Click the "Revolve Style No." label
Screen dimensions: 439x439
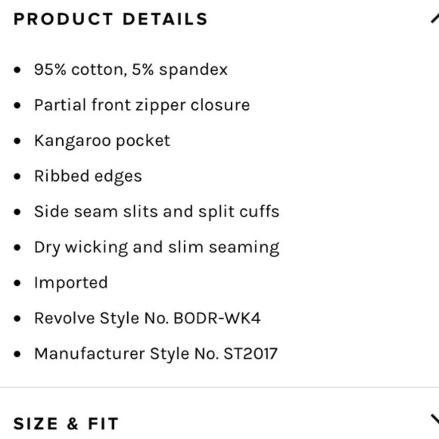pyautogui.click(x=101, y=318)
